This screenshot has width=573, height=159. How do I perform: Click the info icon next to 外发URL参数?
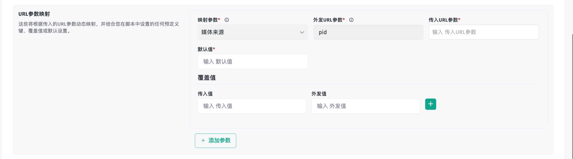pos(351,20)
